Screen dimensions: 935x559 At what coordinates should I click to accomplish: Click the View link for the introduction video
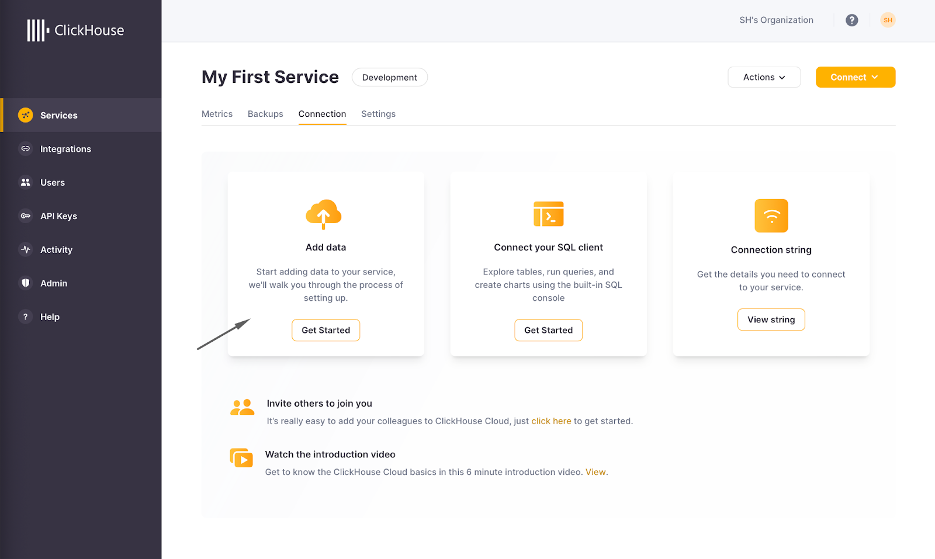pos(595,472)
